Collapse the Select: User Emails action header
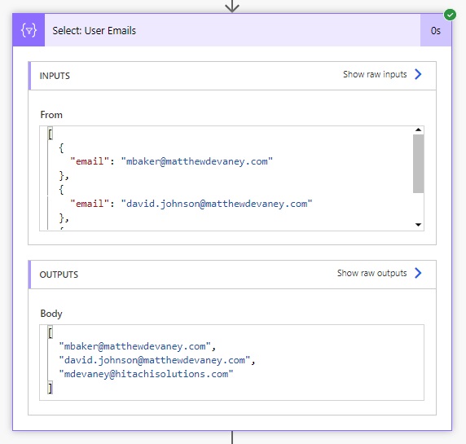This screenshot has width=466, height=444. (x=232, y=30)
